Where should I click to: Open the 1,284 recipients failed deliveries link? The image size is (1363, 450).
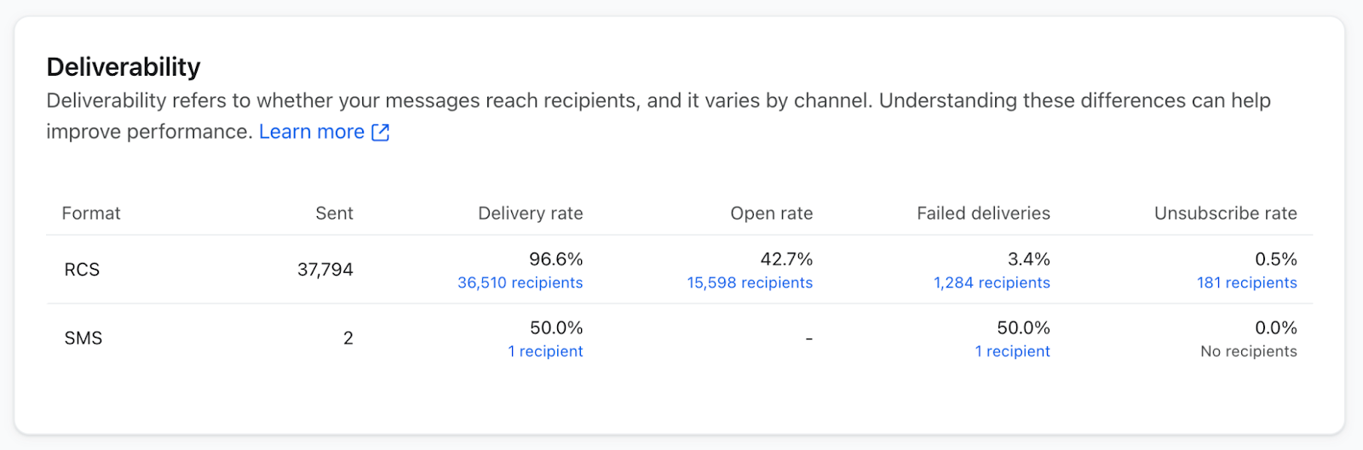[x=992, y=282]
